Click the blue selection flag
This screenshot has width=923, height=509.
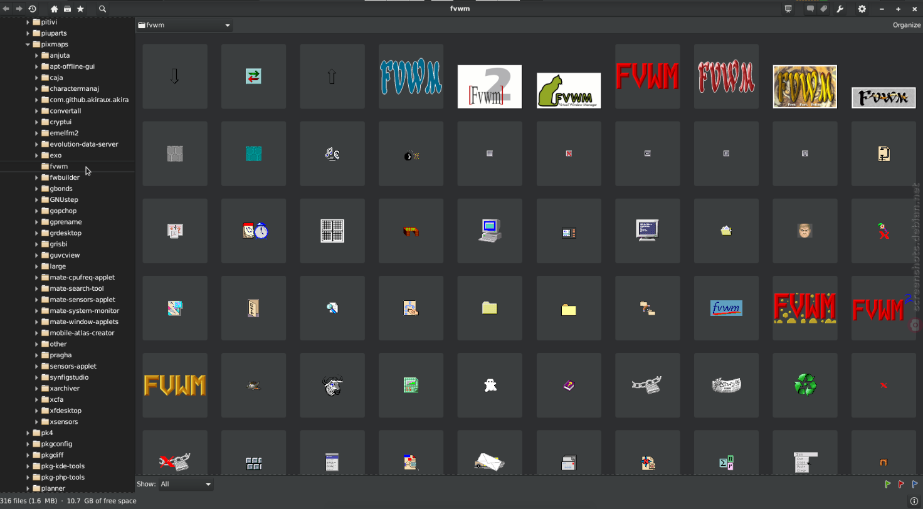[x=915, y=485]
